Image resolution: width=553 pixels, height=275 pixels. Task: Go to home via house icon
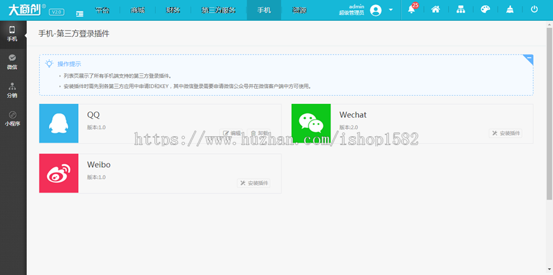[x=435, y=10]
